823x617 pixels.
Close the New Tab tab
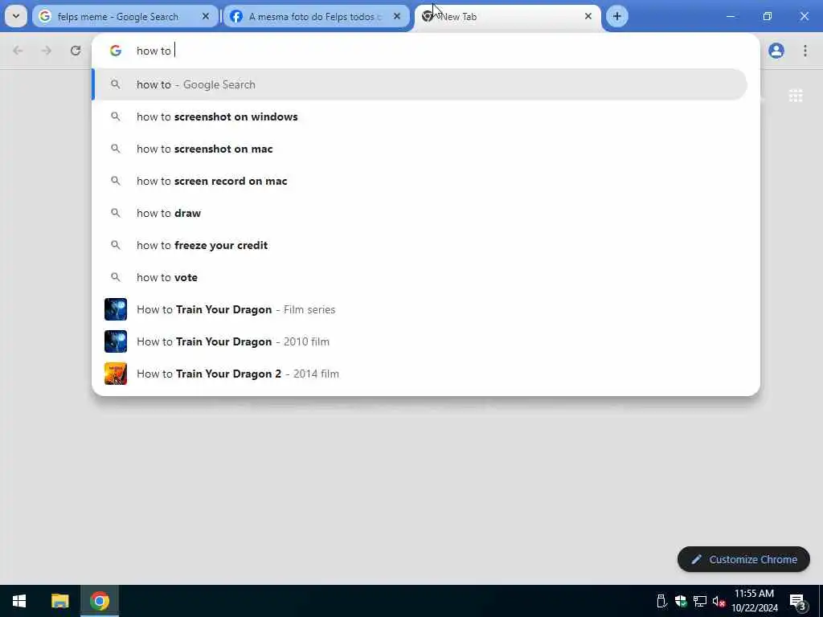588,16
